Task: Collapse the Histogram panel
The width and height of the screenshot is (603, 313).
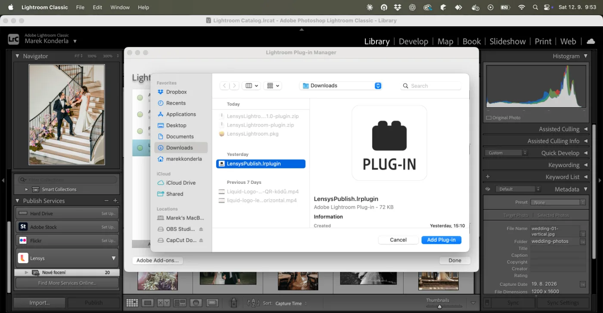Action: click(586, 56)
